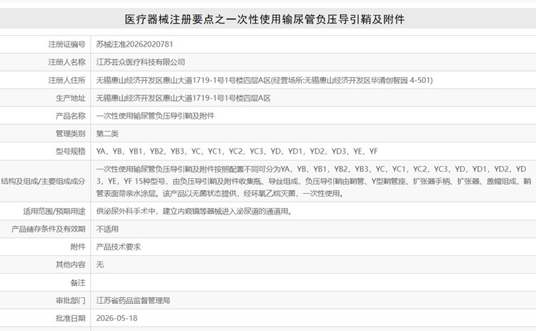The width and height of the screenshot is (536, 331).
Task: Click the page title about 输尿管负压导引鞘
Action: coord(264,19)
